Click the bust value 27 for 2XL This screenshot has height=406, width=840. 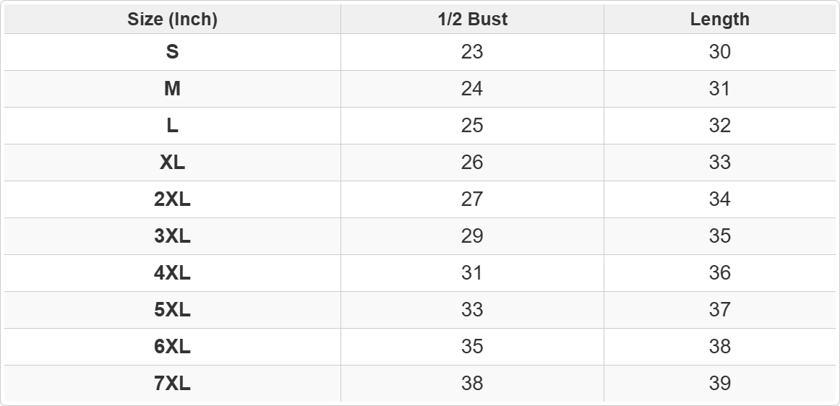point(473,199)
